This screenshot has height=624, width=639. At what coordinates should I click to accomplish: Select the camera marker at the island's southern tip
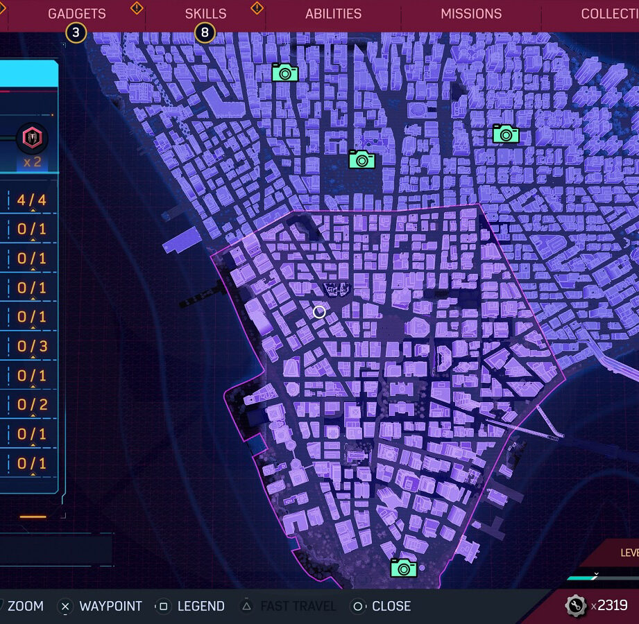[404, 569]
